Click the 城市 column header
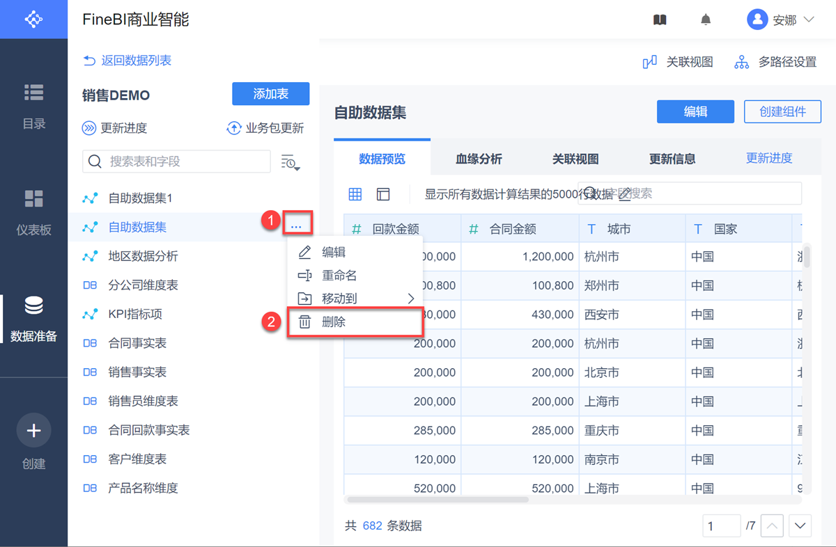Viewport: 836px width, 547px height. pyautogui.click(x=632, y=228)
